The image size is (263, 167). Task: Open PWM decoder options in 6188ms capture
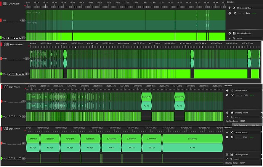pos(227,95)
